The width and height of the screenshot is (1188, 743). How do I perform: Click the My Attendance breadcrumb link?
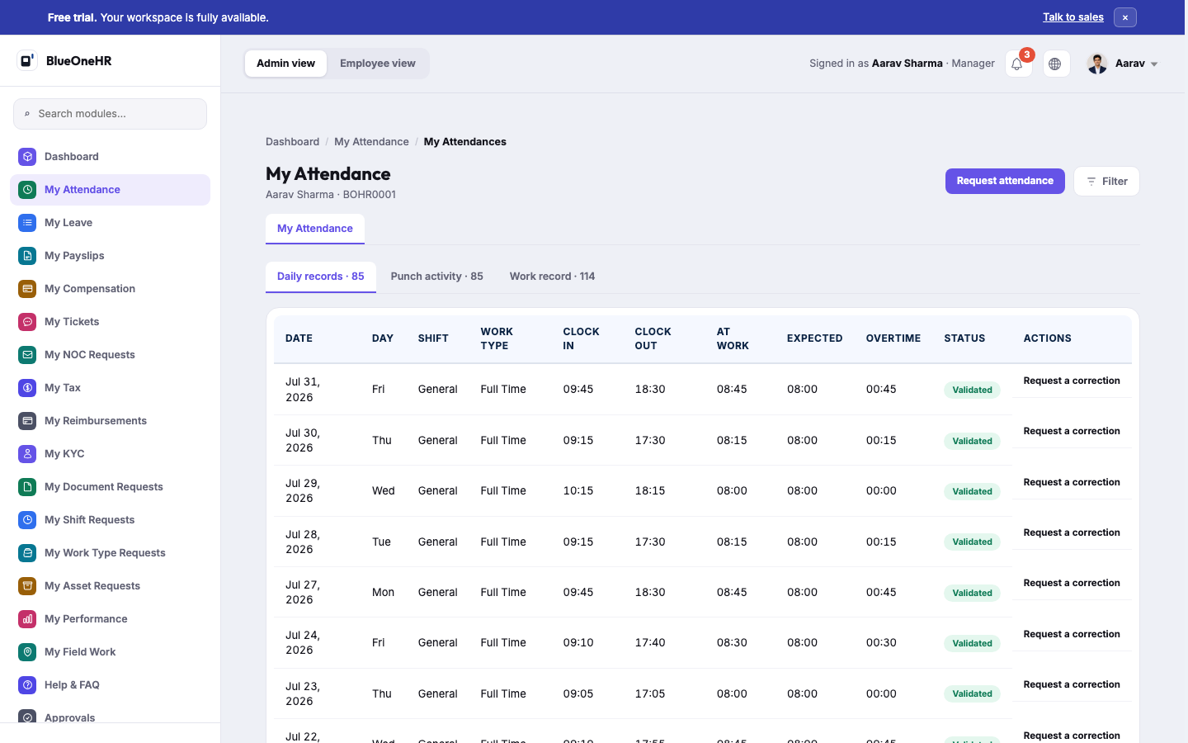click(x=371, y=142)
